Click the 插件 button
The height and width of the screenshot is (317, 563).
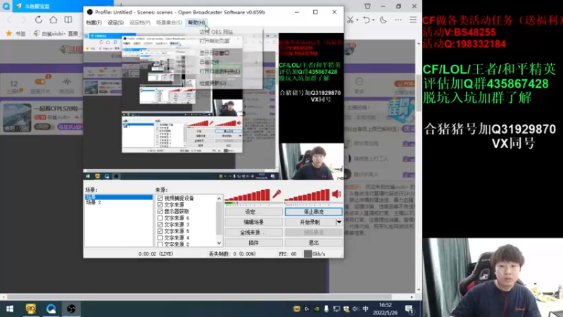click(x=253, y=243)
